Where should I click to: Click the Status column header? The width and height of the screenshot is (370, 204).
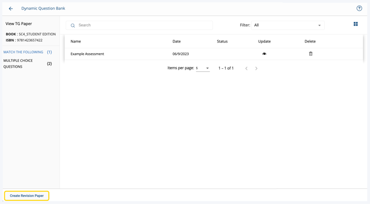(222, 41)
